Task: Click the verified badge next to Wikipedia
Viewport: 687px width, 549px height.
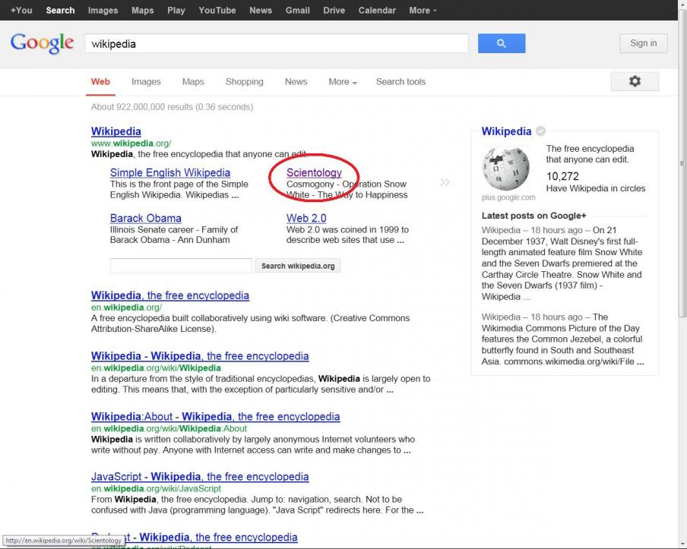Action: point(540,131)
